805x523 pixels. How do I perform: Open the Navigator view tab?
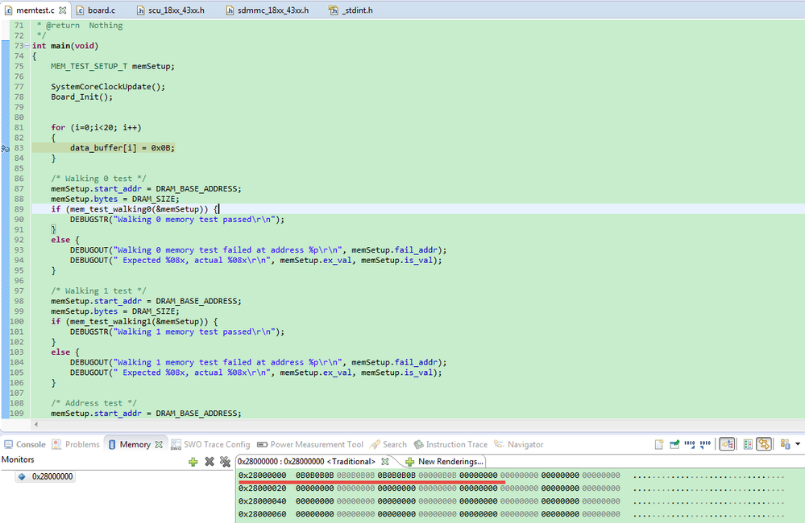518,444
